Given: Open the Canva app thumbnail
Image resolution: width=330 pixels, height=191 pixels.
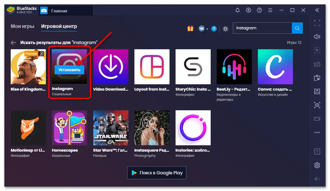Looking at the screenshot, I should 275,66.
